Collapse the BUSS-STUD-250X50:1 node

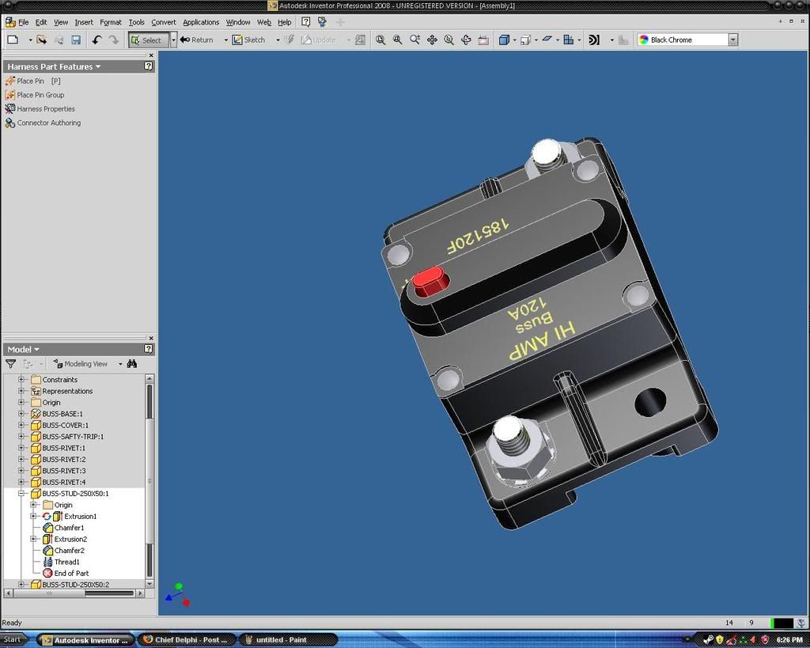click(x=21, y=493)
